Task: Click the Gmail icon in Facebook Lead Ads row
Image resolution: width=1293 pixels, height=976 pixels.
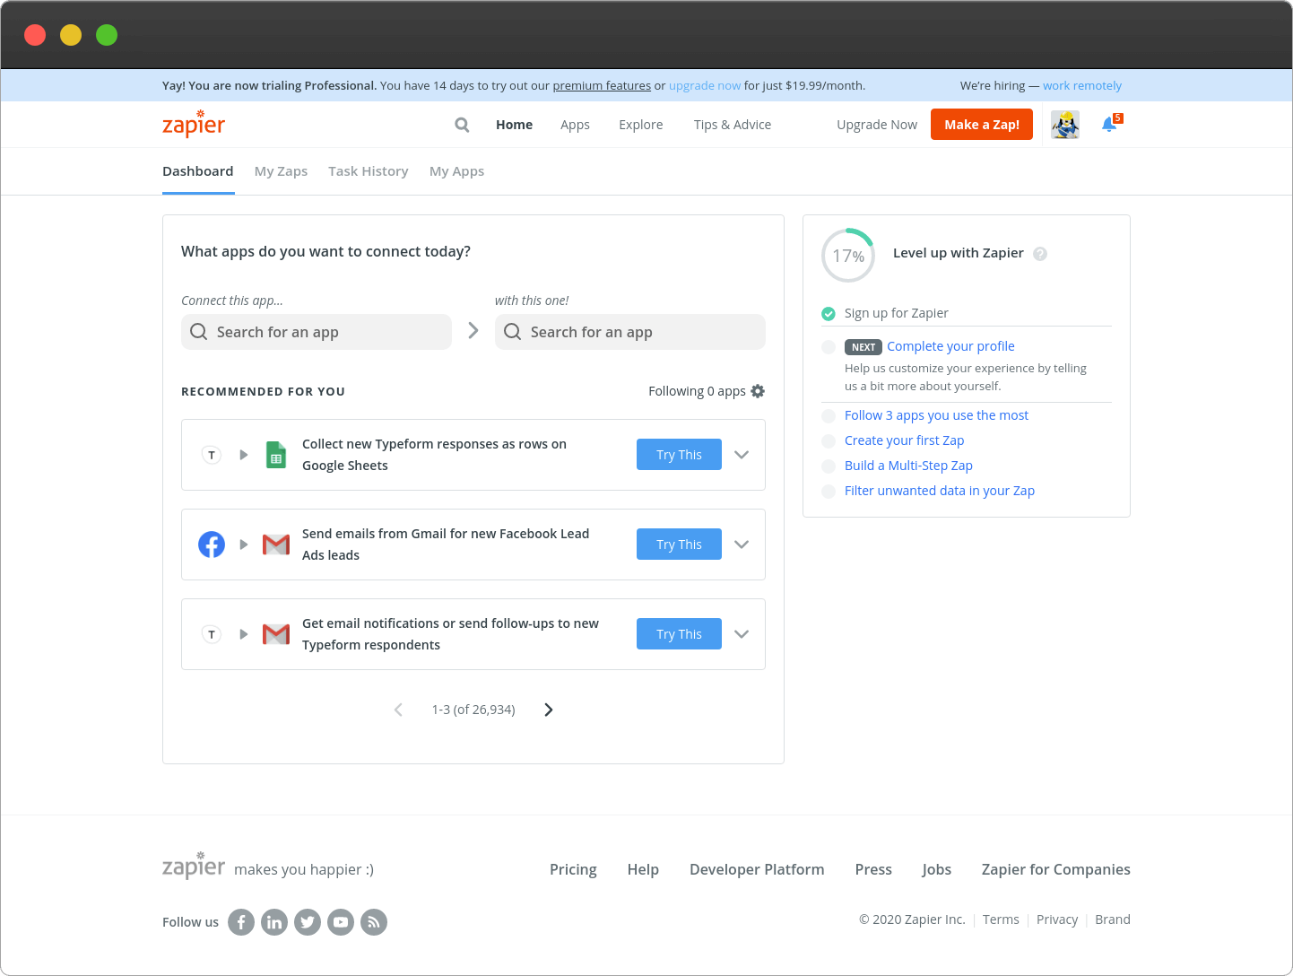Action: [x=276, y=545]
